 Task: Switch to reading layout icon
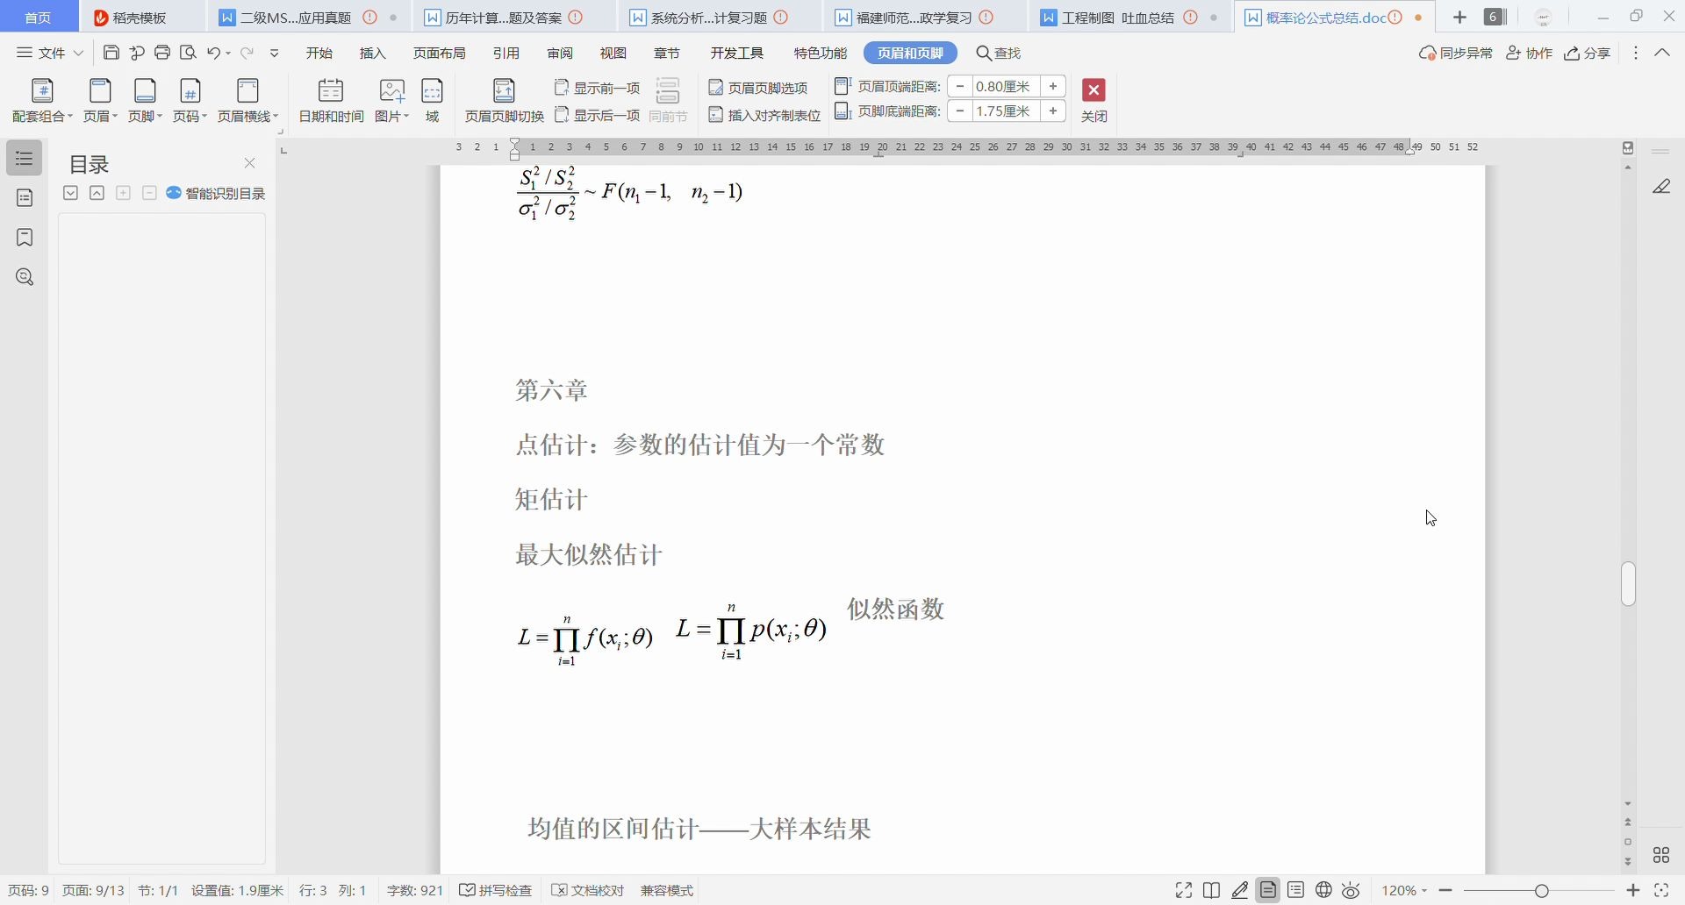[x=1212, y=891]
